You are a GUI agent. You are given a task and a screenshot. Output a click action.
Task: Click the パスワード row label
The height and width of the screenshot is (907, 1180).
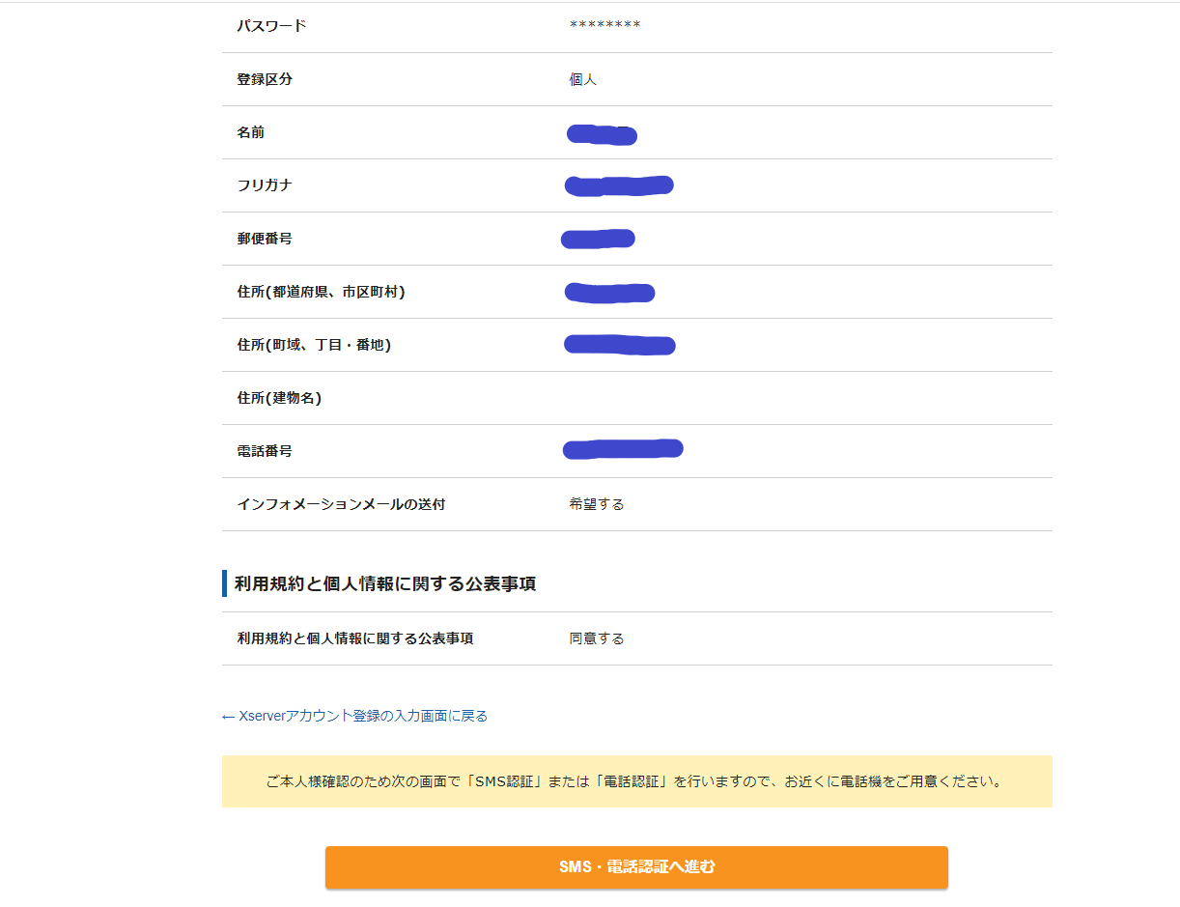(271, 26)
